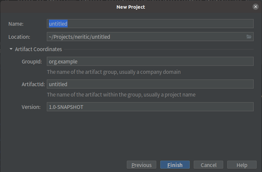Click the GroupId label
The height and width of the screenshot is (172, 262).
point(32,61)
